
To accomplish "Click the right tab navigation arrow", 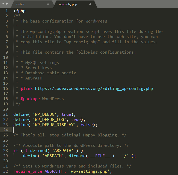I will coord(7,4).
